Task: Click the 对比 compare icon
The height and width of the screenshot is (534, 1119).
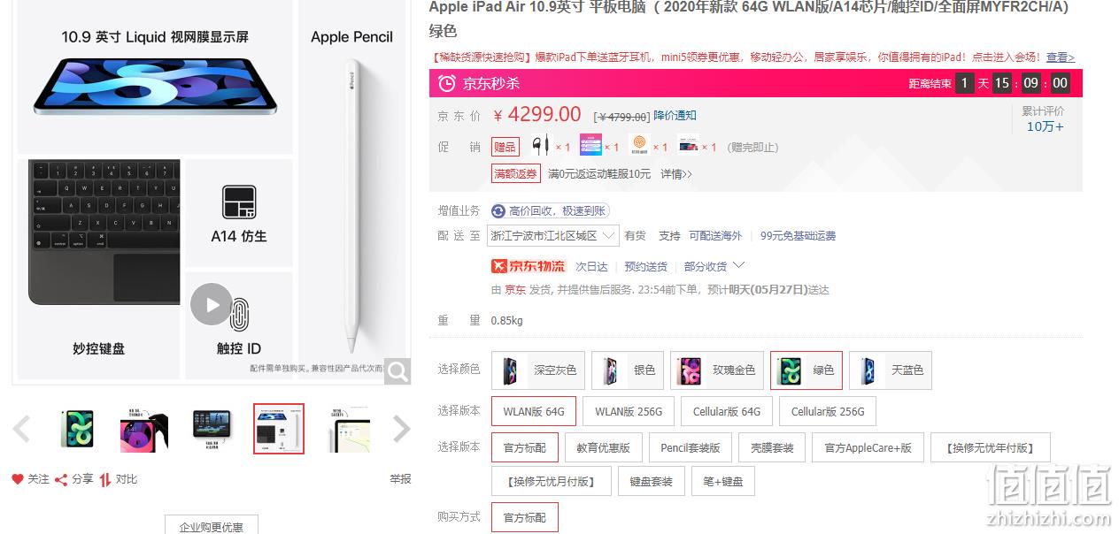Action: [x=105, y=479]
